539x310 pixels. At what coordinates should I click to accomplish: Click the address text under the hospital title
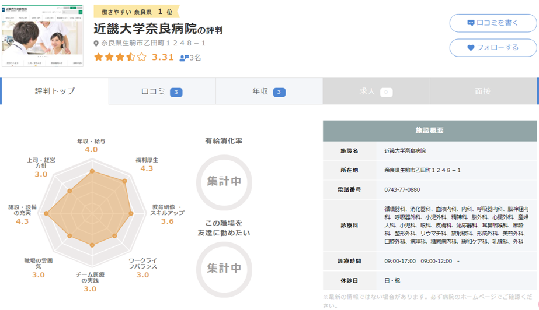(x=153, y=44)
